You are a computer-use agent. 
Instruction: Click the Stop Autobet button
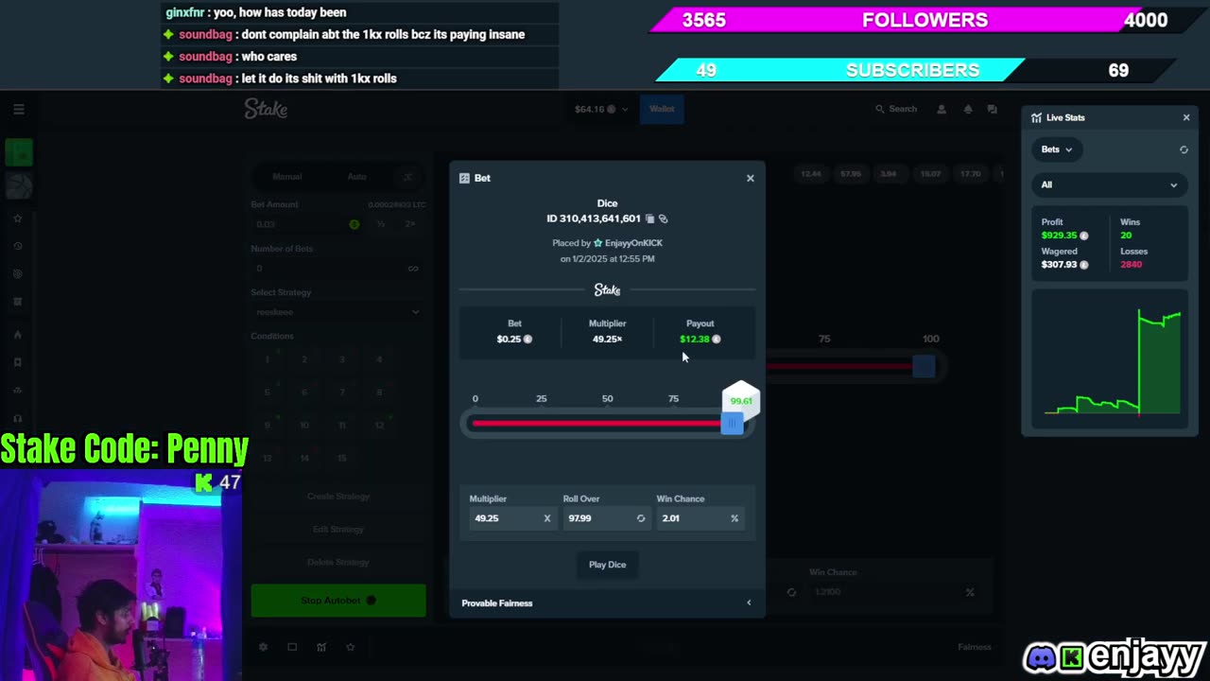(338, 601)
